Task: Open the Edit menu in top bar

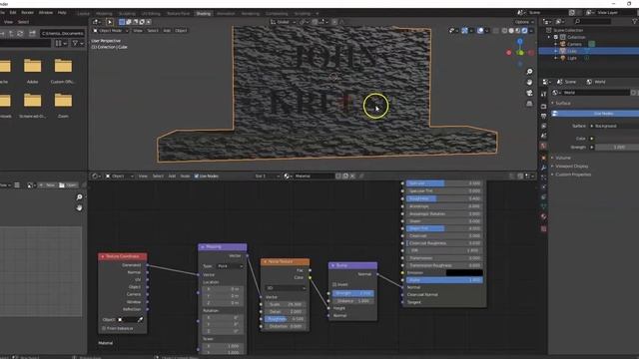Action: 13,13
